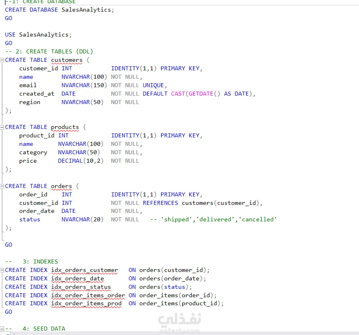Click the created_at column name
359x335 pixels.
click(37, 94)
